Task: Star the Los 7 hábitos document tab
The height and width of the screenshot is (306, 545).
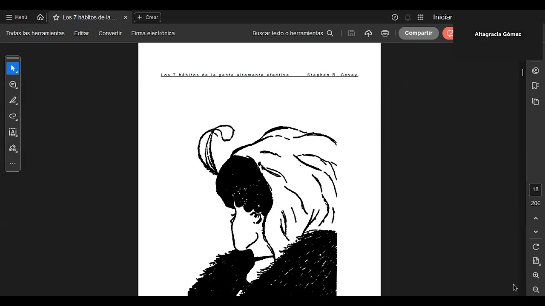Action: [x=56, y=17]
